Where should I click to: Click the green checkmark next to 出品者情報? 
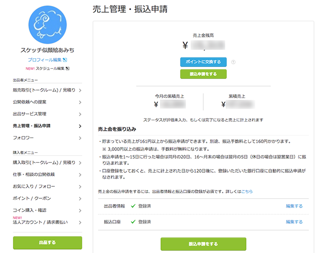[x=133, y=206]
